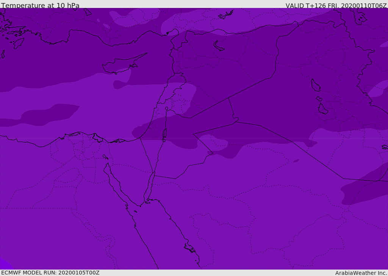This screenshot has height=276, width=388.
Task: Select Lake Assad in northern Syria
Action: tap(218, 46)
